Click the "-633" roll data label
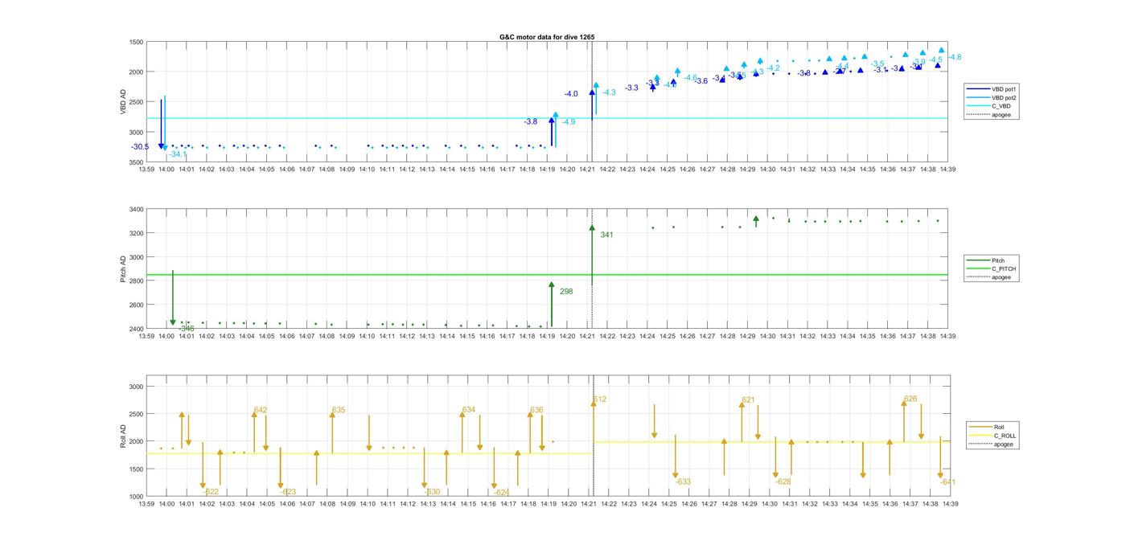Screen dimensions: 1126x557 tap(684, 481)
